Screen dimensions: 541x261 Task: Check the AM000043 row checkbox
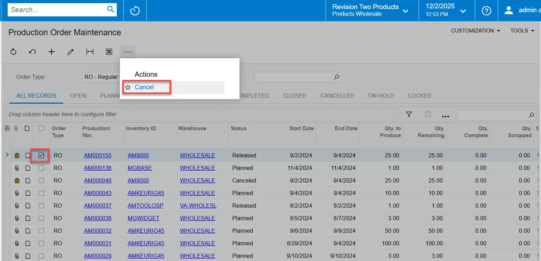(41, 193)
